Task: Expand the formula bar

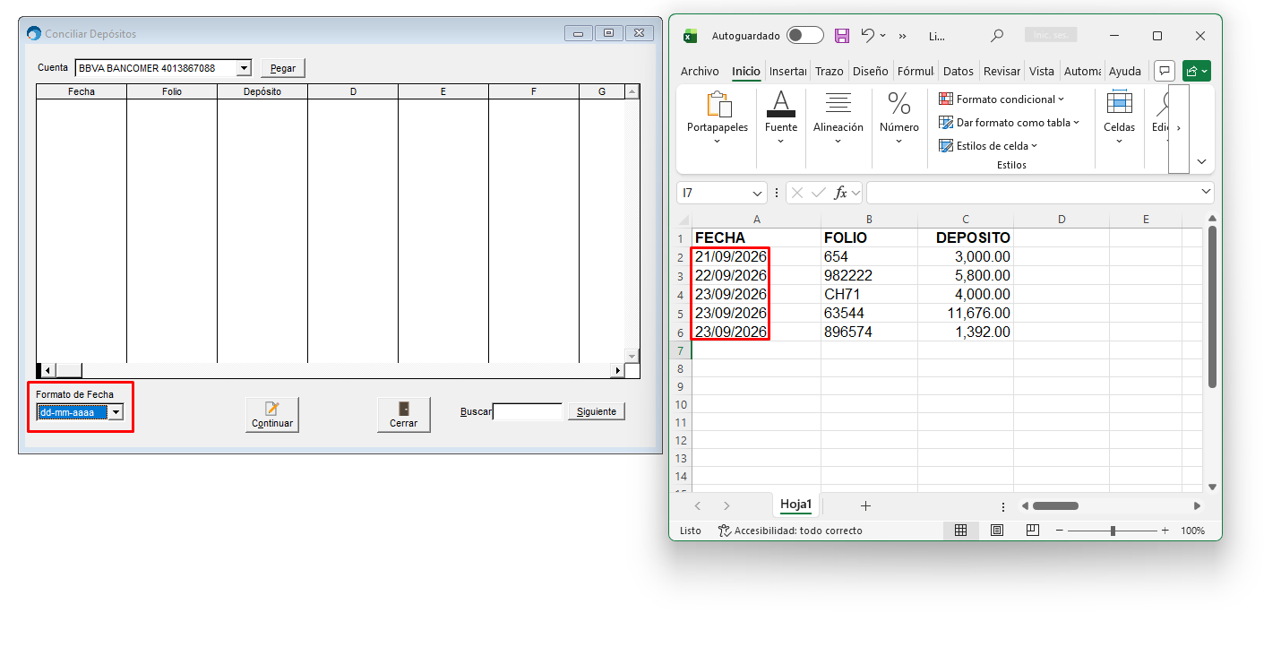Action: click(1205, 193)
